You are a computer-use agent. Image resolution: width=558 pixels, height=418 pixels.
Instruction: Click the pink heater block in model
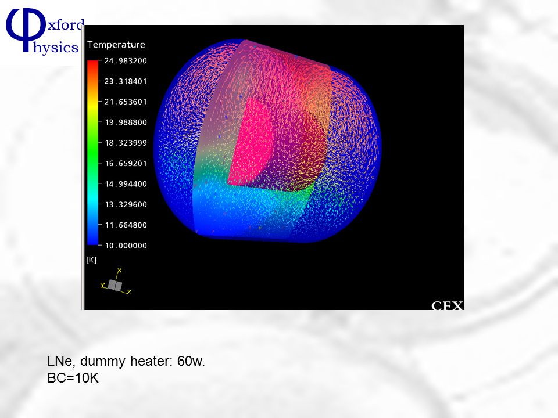tap(251, 142)
